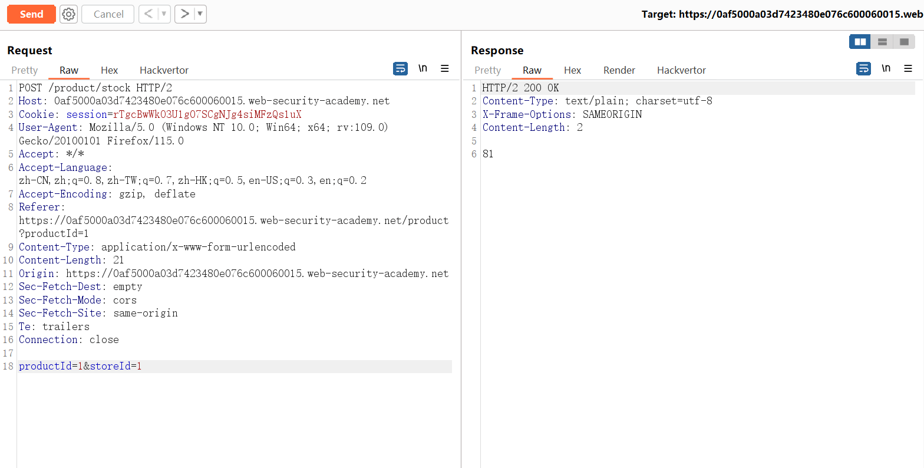Expand the forward history dropdown arrow
The width and height of the screenshot is (924, 468).
200,14
